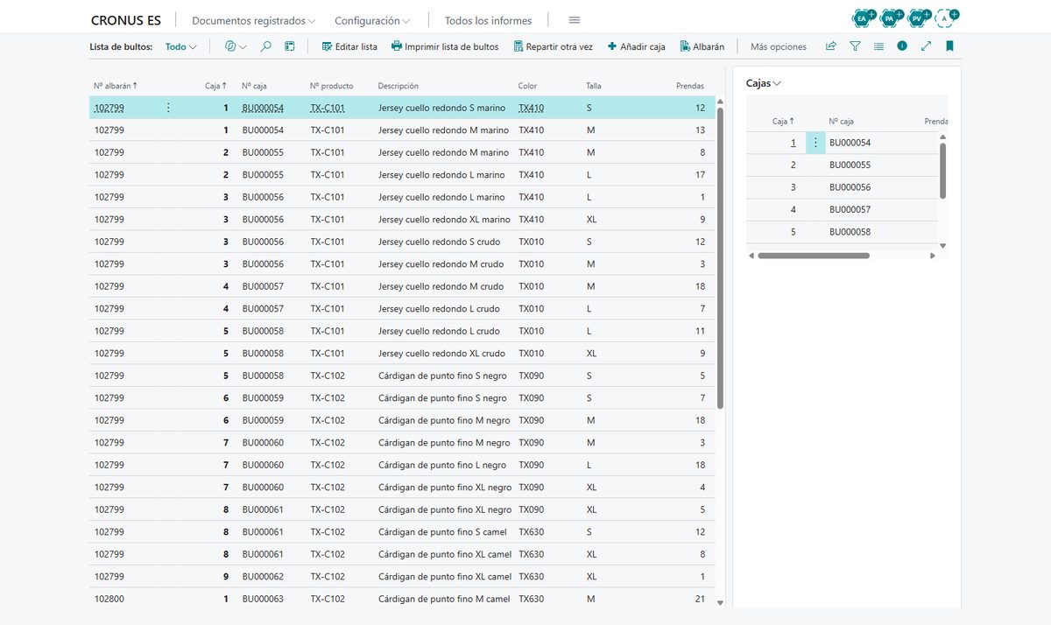Toggle the information FactBox icon
The image size is (1051, 625).
tap(902, 46)
